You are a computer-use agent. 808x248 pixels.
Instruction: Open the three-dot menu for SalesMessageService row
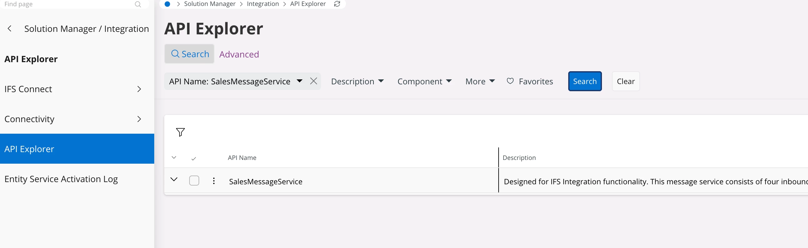(x=214, y=181)
